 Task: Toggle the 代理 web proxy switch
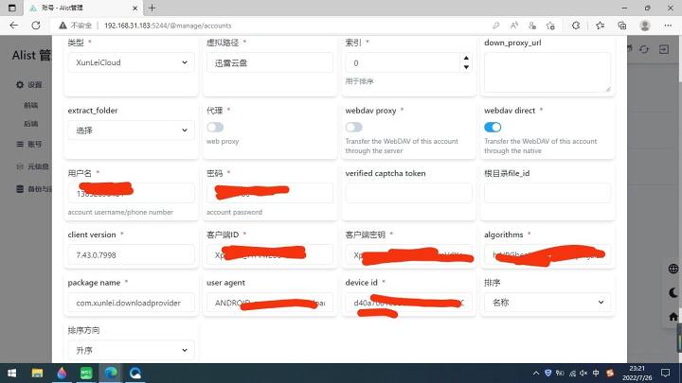click(215, 128)
